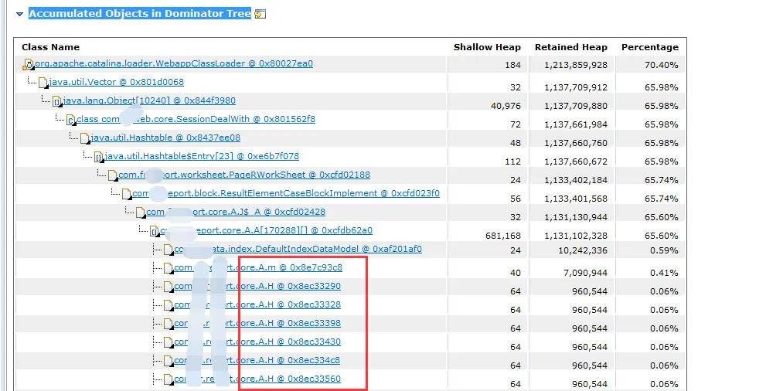766x391 pixels.
Task: Collapse Accumulated Objects in Dominator Tree section
Action: 19,14
